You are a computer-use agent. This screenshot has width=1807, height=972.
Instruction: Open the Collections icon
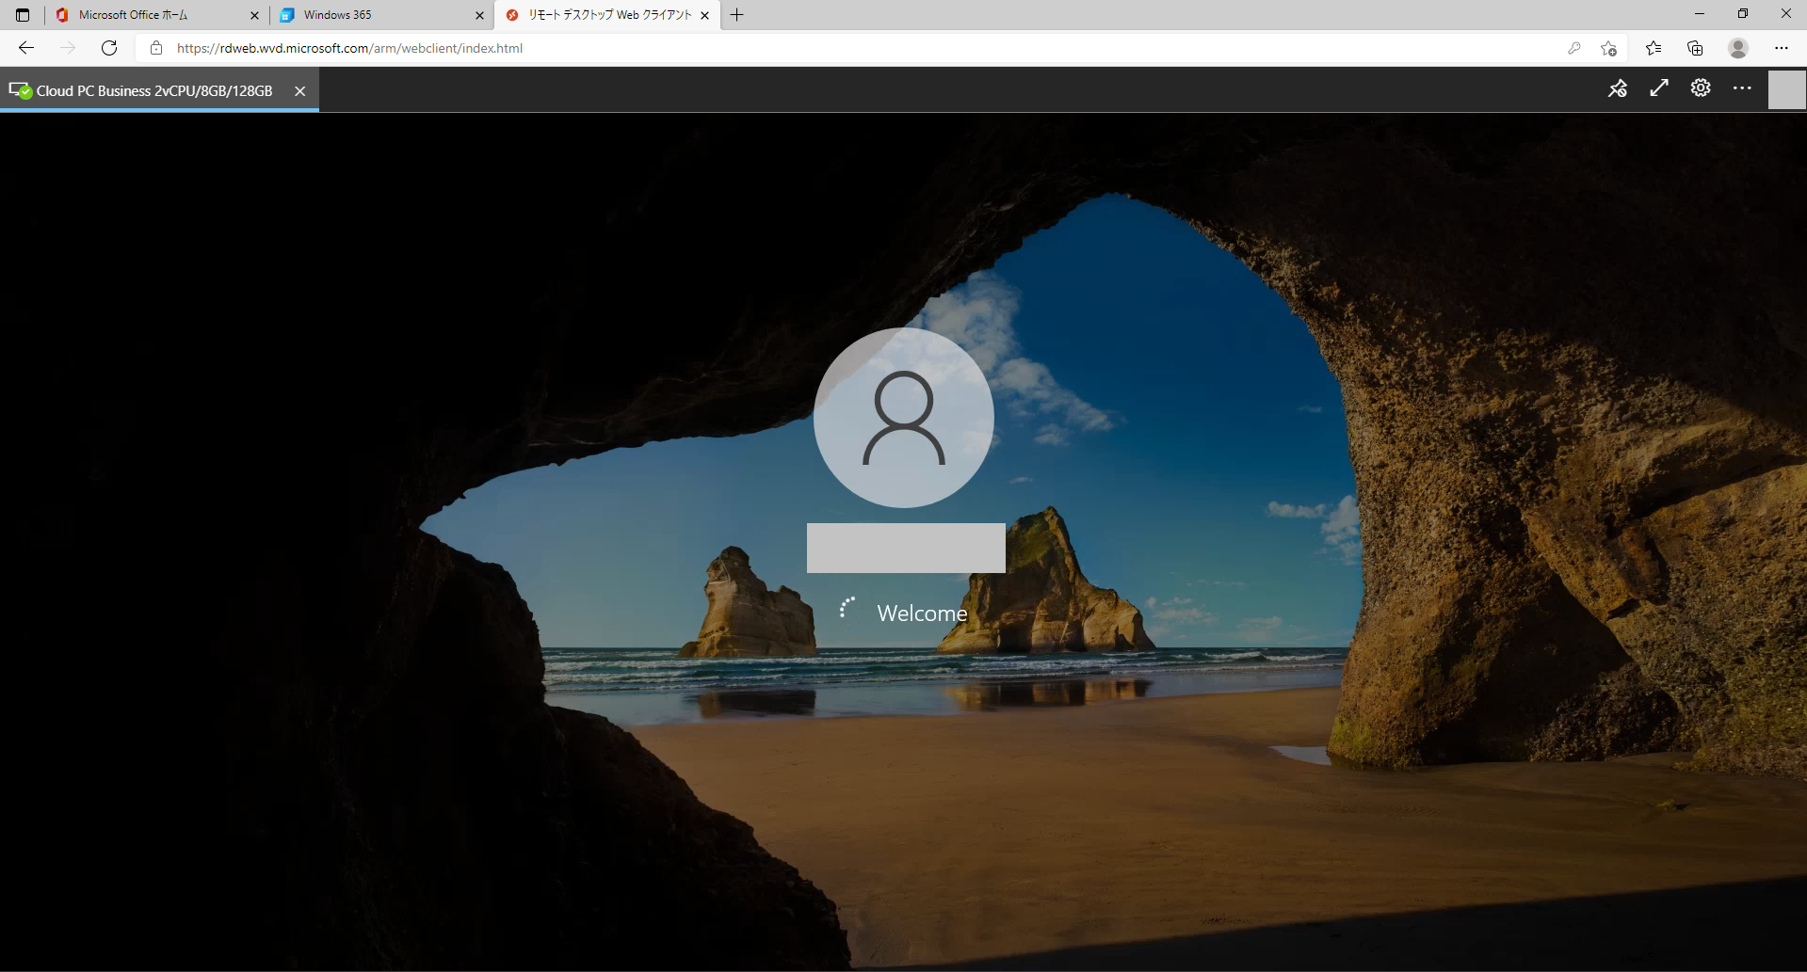(x=1695, y=48)
